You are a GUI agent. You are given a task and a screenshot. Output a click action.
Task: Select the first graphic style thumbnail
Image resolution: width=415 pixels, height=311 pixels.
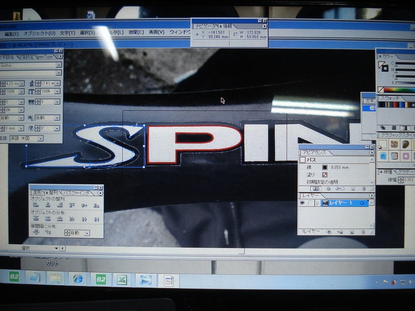click(383, 144)
